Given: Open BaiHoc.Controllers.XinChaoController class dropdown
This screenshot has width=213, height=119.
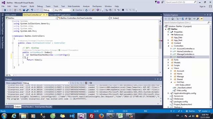Looking at the screenshot, I should pos(84,18).
